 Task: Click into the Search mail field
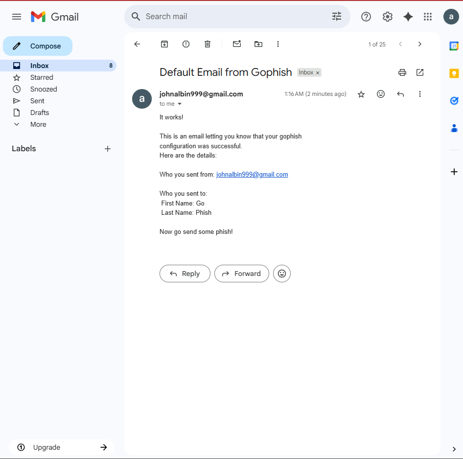[x=236, y=17]
